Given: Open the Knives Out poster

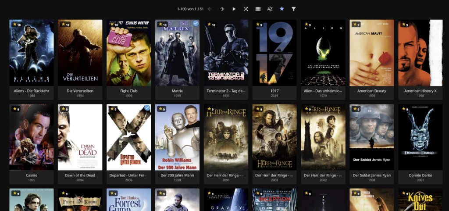Looking at the screenshot, I should pos(420,200).
